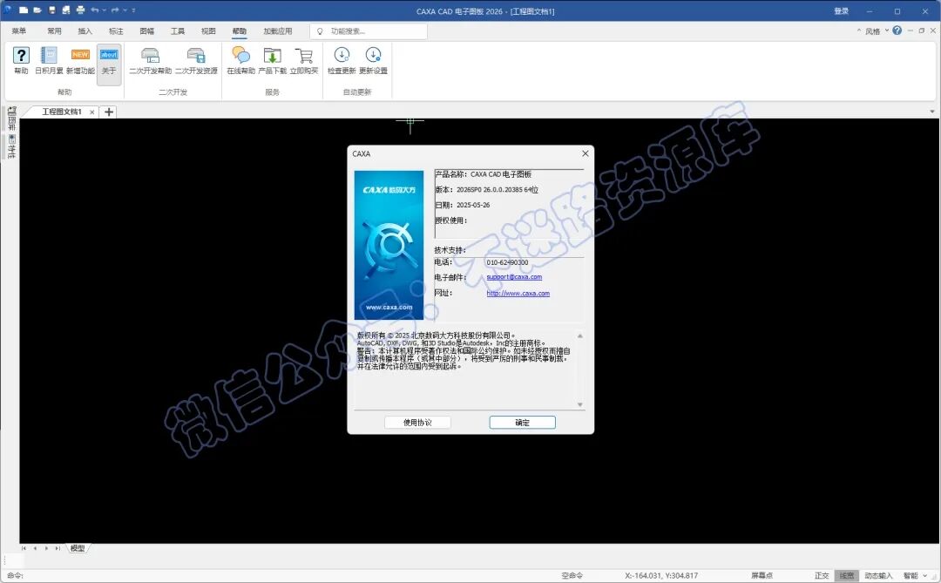
Task: Click the 功能搜索 search field
Action: (369, 31)
